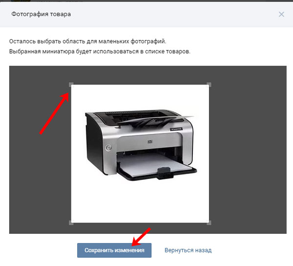Viewport: 293px width, 266px height.
Task: Click the top-left crop corner handle
Action: pyautogui.click(x=71, y=85)
